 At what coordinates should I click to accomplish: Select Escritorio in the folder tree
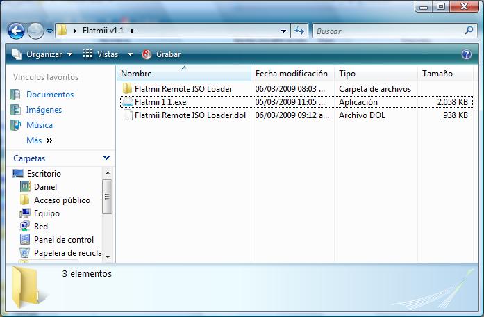[x=44, y=174]
